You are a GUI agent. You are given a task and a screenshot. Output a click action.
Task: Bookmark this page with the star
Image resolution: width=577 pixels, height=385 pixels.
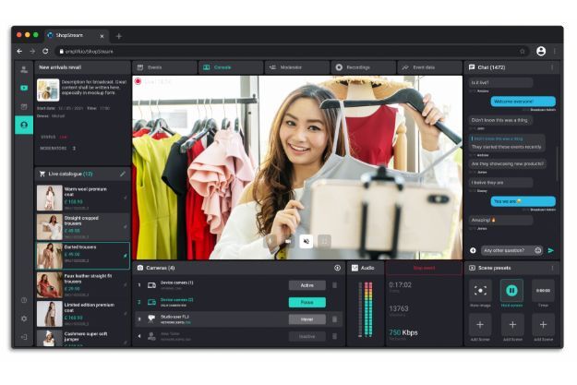pos(522,51)
